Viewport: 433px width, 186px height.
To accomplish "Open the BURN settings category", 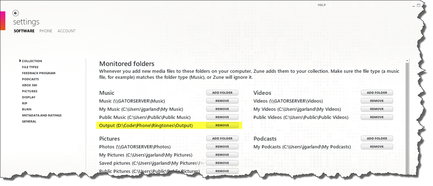I will coord(26,109).
